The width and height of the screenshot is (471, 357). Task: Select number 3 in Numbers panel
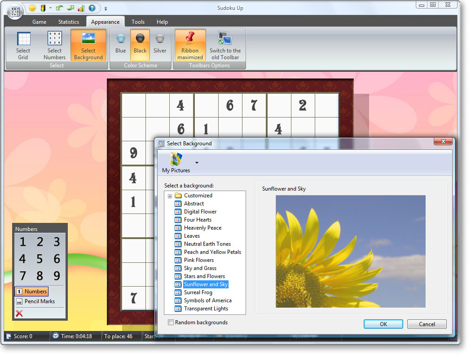pos(57,242)
